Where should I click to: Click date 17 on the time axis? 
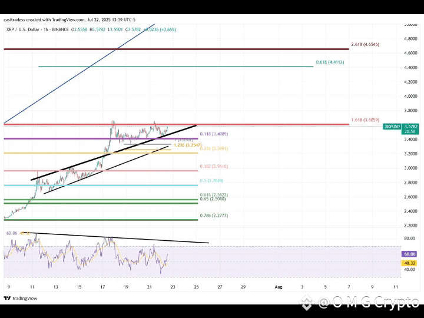coord(102,287)
